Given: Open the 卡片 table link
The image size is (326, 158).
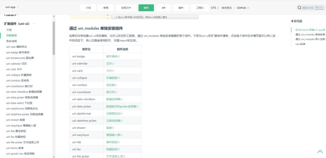Looking at the screenshot, I should click(110, 71).
